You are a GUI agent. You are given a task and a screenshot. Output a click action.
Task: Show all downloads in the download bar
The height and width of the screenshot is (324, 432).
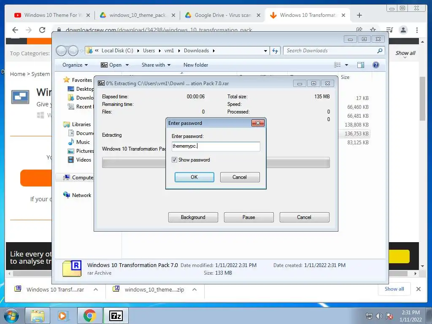[394, 289]
